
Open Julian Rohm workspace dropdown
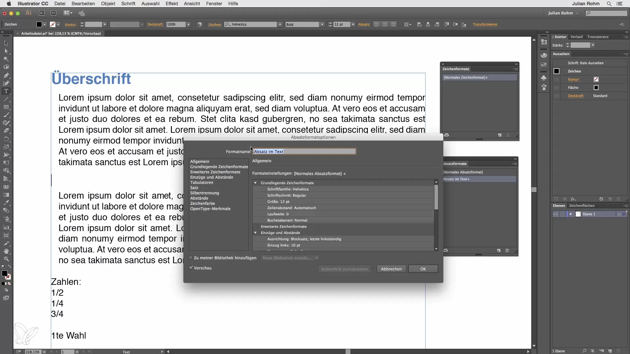click(x=563, y=13)
